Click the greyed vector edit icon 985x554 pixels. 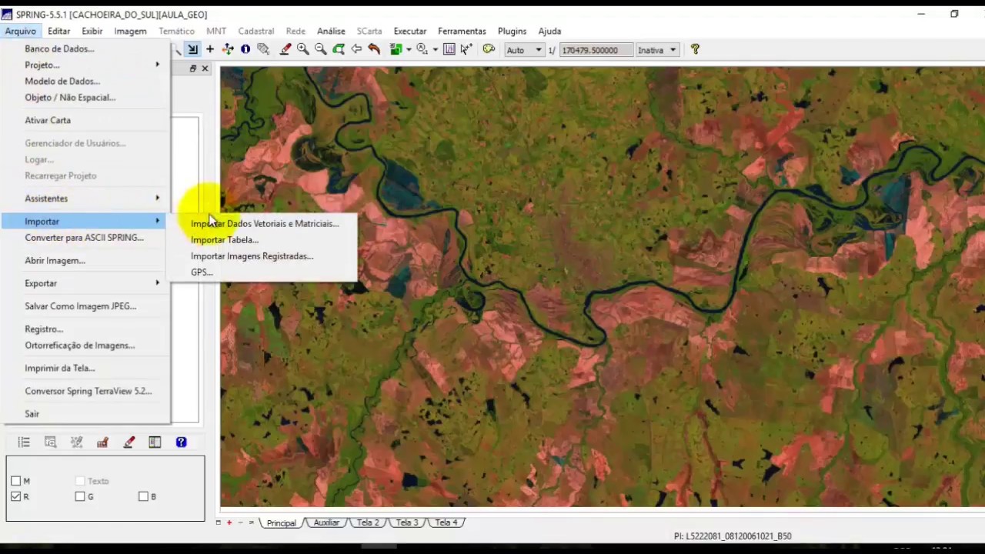76,442
